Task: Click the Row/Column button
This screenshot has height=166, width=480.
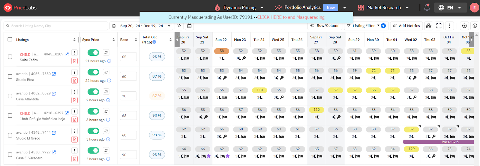Action: pos(325,26)
